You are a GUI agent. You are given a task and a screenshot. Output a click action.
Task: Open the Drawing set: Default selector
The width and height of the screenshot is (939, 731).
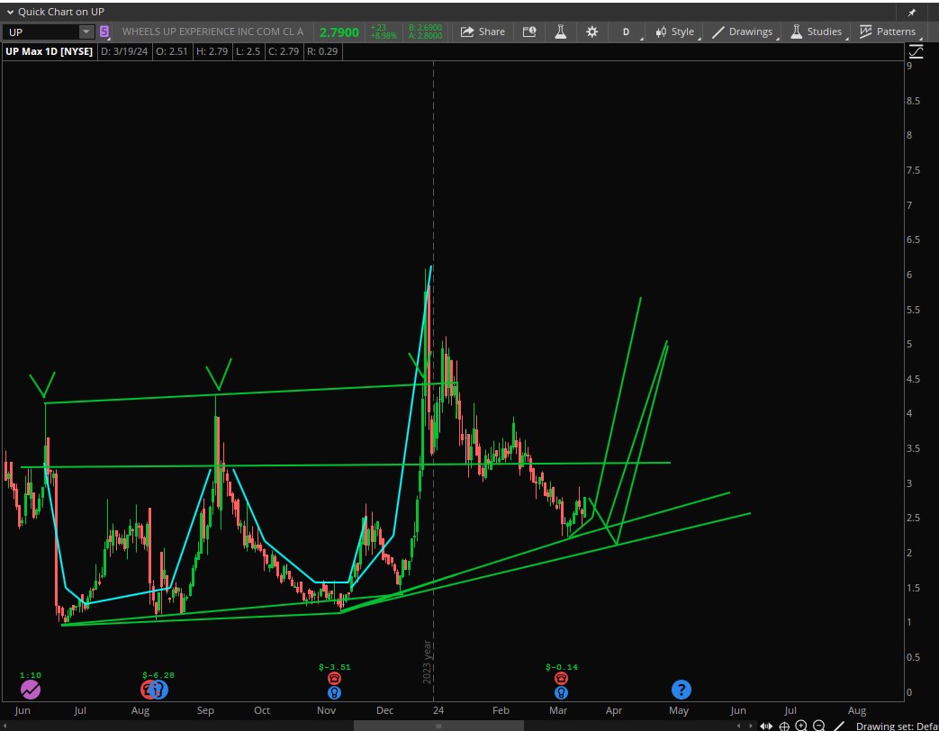point(897,726)
